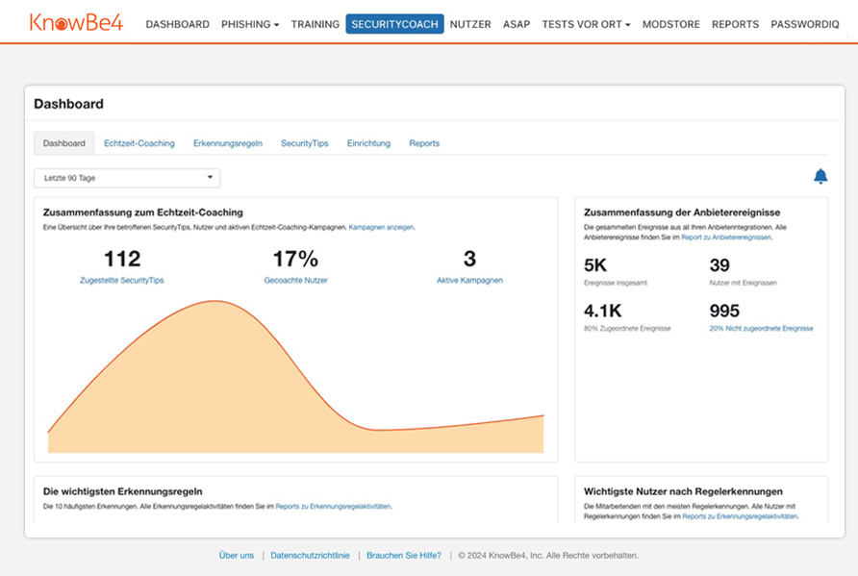Open Reports zu Erkennungsregelaktivitäten under Die wichtigsten Erkennungsregeln
The width and height of the screenshot is (858, 576).
tap(333, 506)
